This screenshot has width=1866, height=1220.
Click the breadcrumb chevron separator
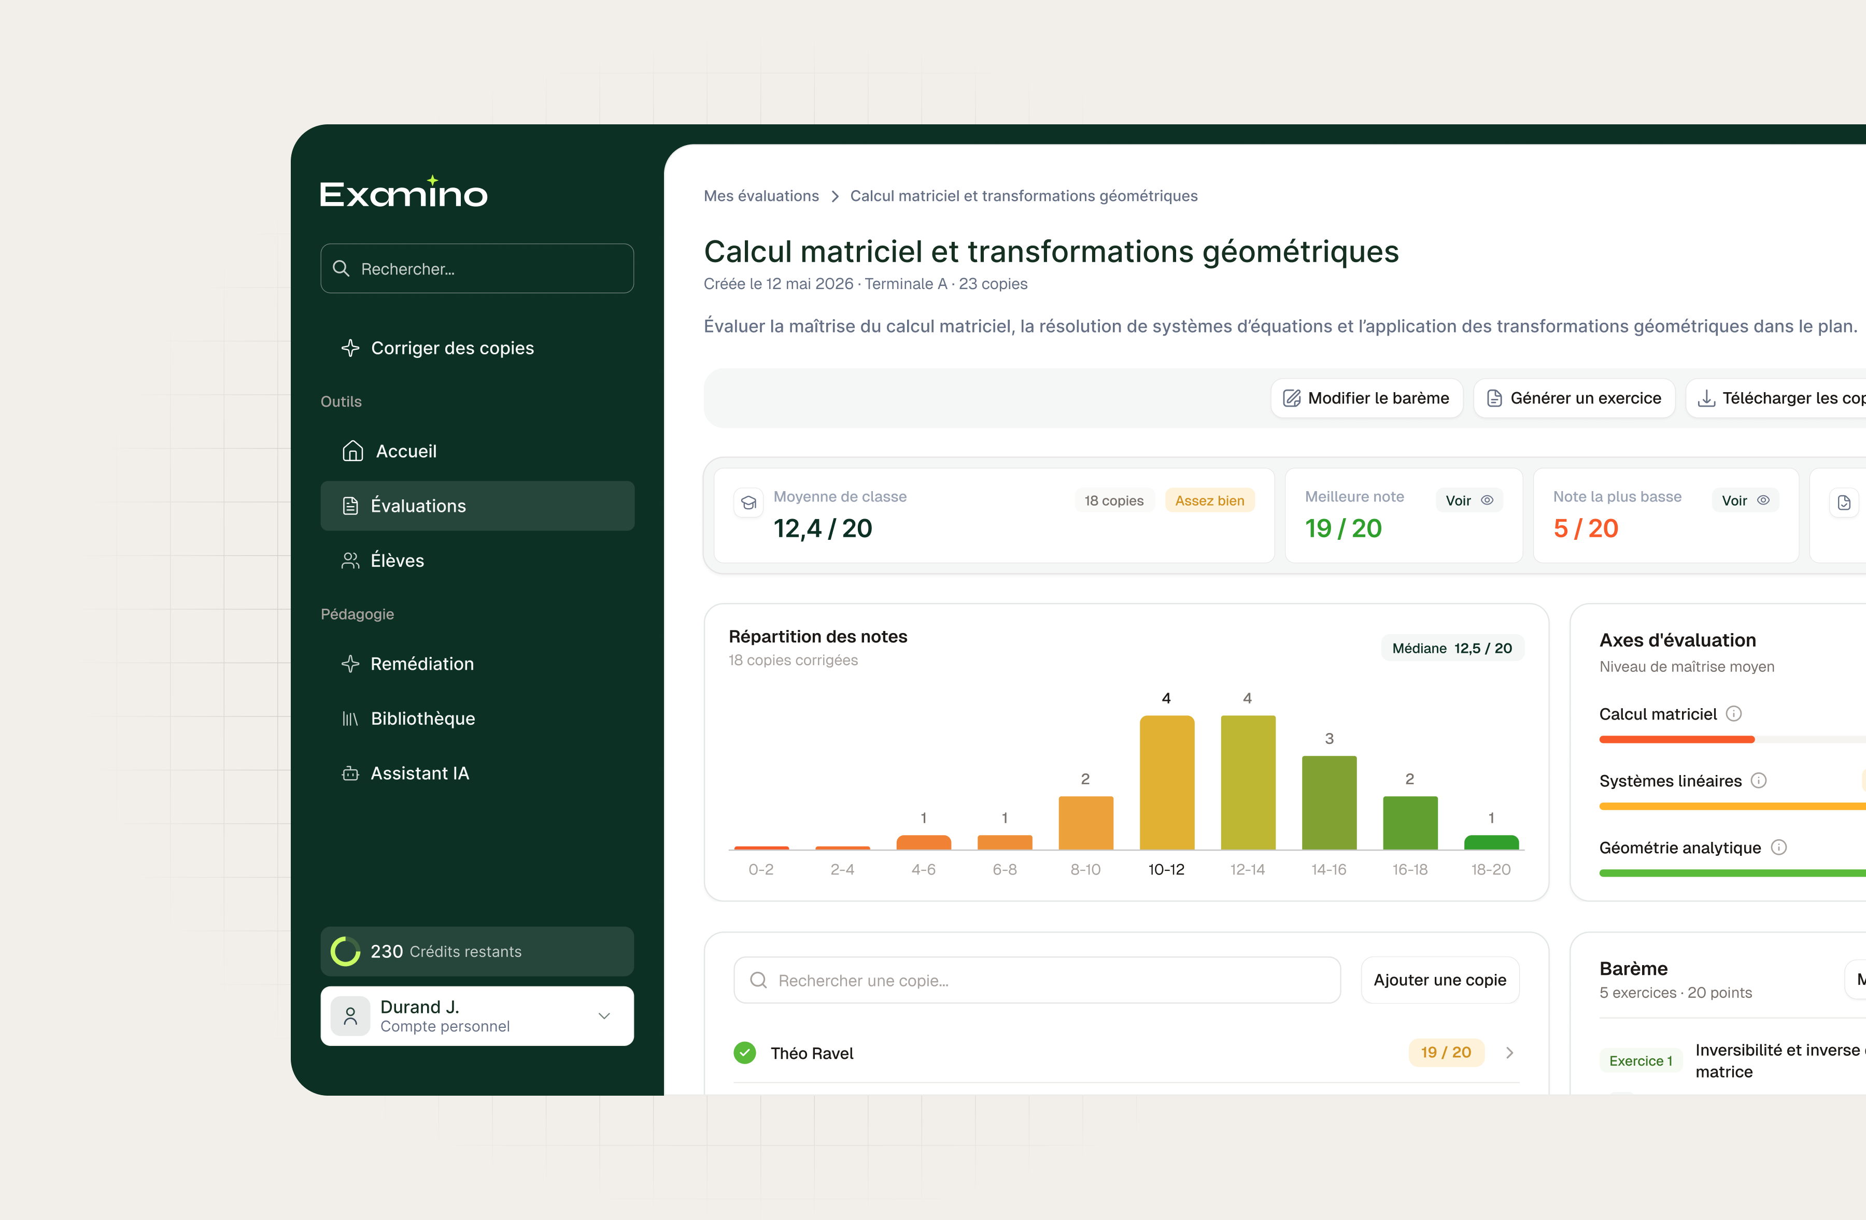(x=835, y=196)
